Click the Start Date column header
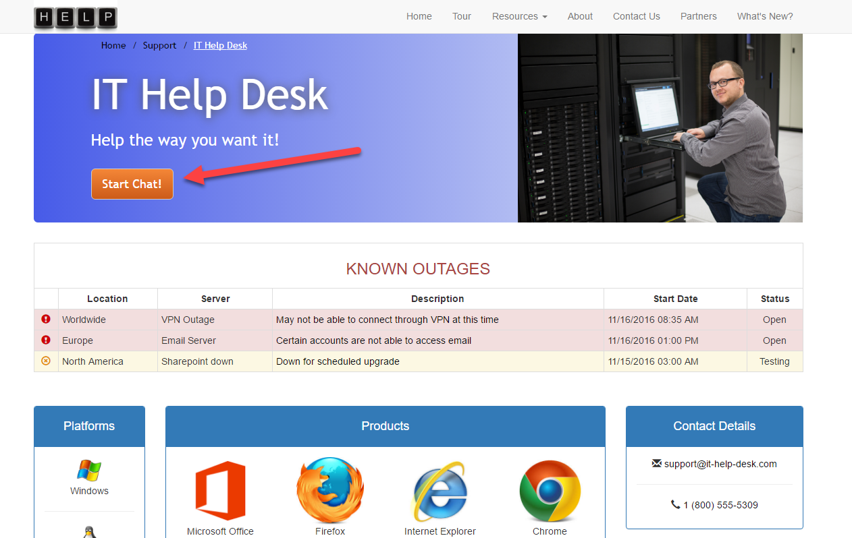 click(675, 299)
